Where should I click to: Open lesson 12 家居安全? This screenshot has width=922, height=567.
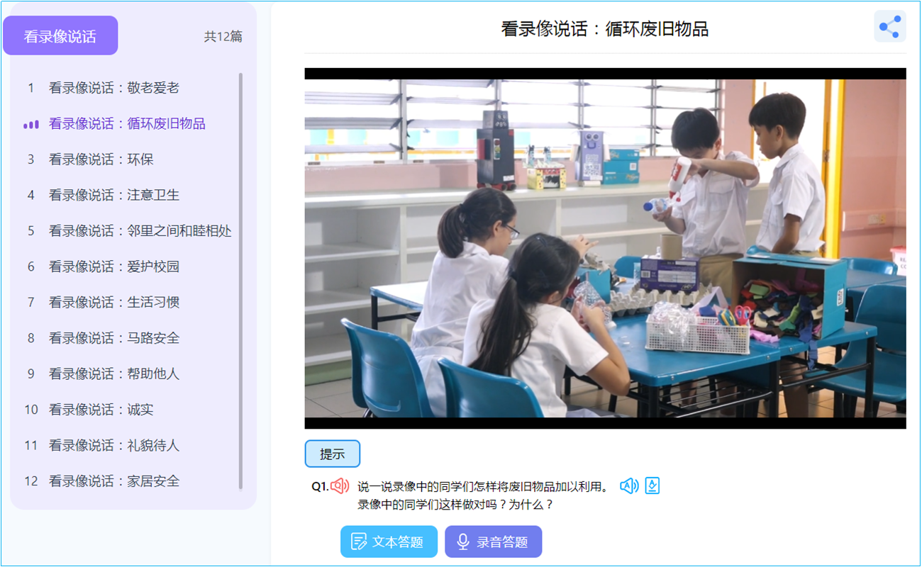tap(113, 481)
